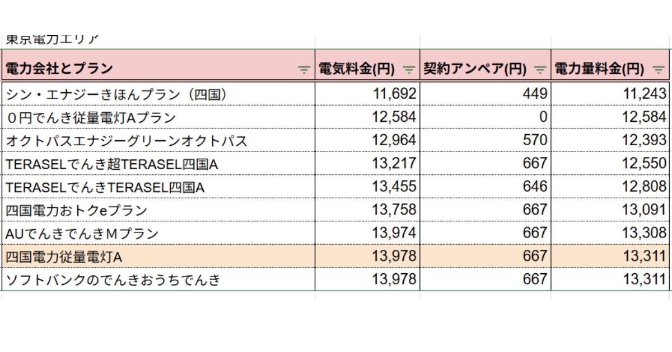Select the 570 contract ampere cell
672x352 pixels.
pyautogui.click(x=485, y=141)
